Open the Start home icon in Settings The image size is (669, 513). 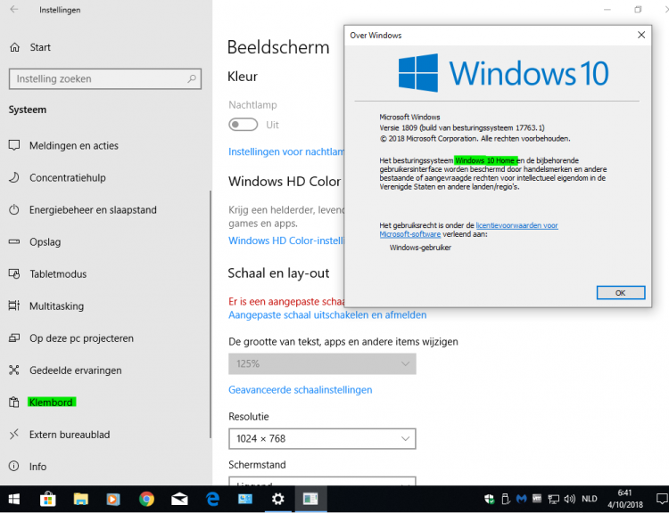click(13, 47)
